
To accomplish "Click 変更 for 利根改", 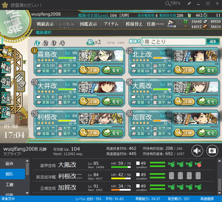I will [113, 133].
